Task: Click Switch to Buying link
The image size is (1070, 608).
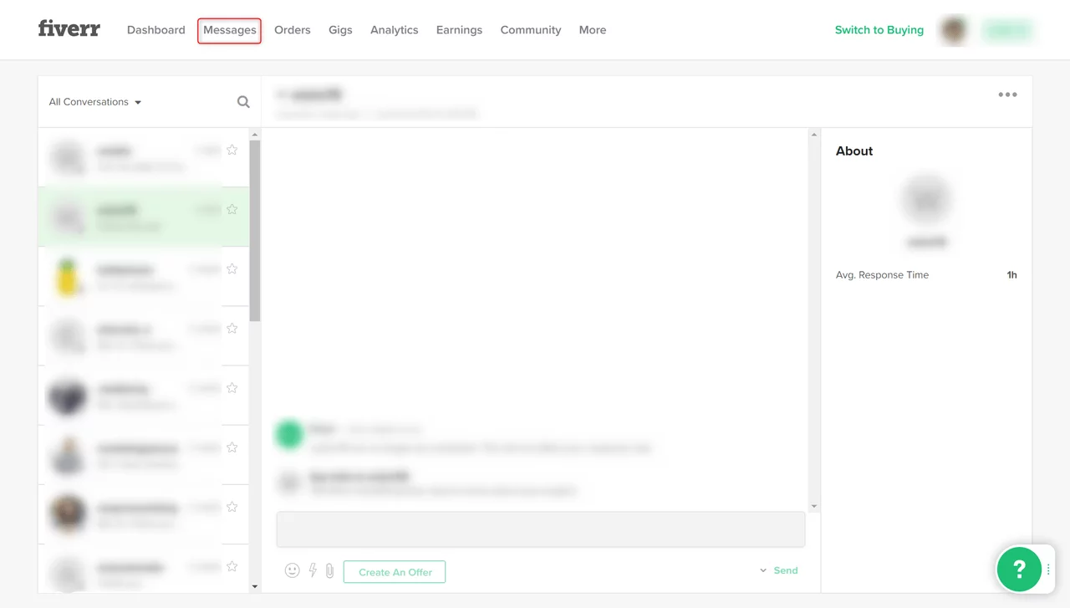Action: pos(879,30)
